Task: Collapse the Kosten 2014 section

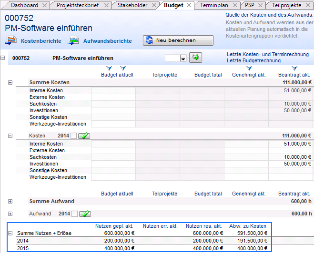Action: tap(10, 136)
